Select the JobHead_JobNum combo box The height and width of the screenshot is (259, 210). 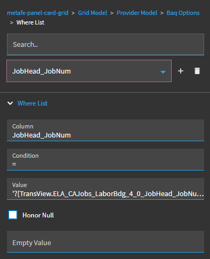click(x=89, y=71)
